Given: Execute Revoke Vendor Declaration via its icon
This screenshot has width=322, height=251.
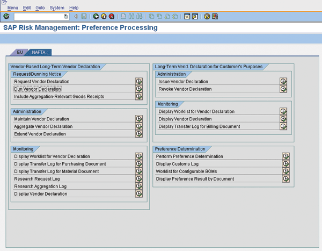Looking at the screenshot, I should (x=283, y=89).
